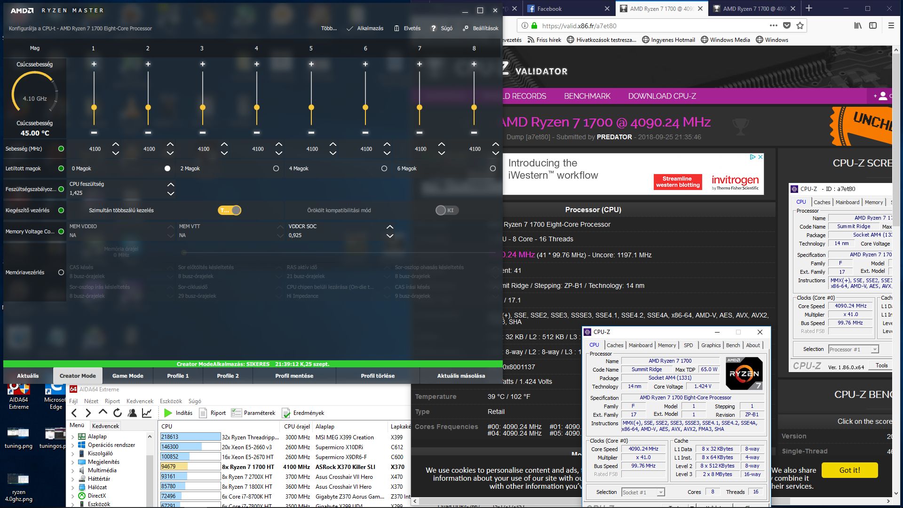Click plus icon above core 1 slider

tap(94, 64)
